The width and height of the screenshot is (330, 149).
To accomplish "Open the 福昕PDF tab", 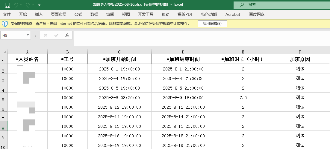I will click(x=185, y=14).
